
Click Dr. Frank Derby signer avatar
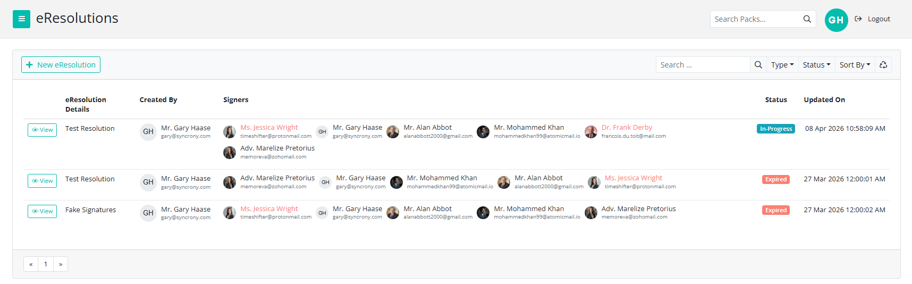[x=590, y=132]
